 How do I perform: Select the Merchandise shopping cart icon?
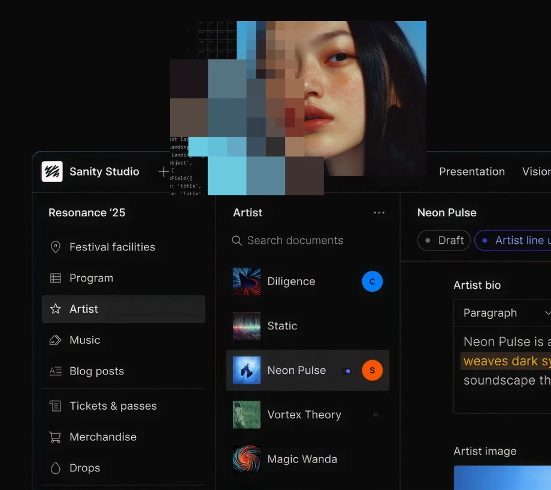pos(56,437)
